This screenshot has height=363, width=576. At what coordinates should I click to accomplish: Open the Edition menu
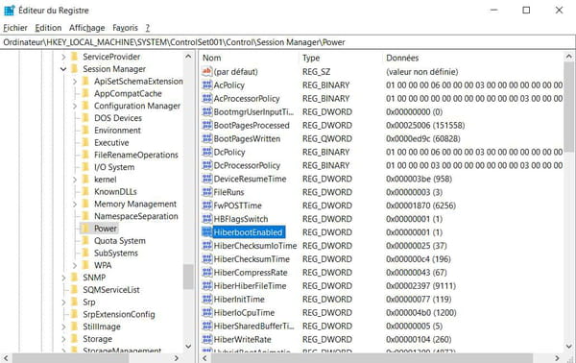click(48, 28)
